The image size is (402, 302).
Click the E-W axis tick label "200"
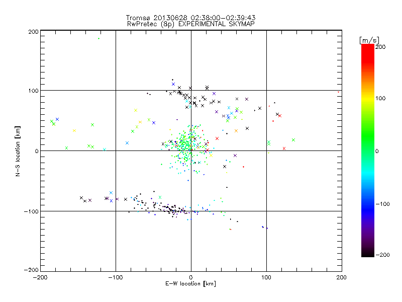point(342,277)
